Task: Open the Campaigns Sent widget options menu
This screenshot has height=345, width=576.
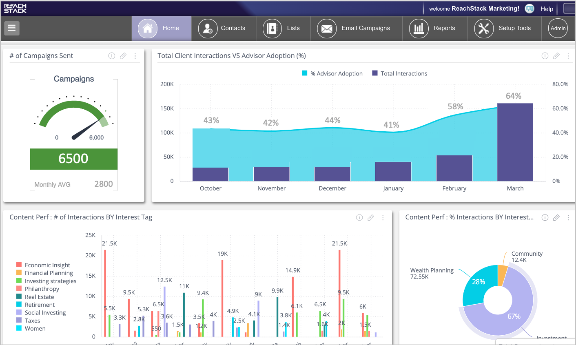Action: click(x=135, y=56)
